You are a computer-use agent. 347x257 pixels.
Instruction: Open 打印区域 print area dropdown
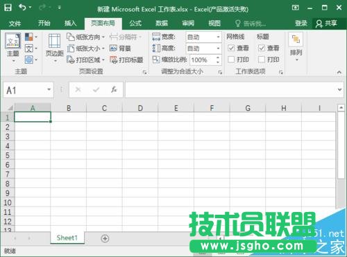(85, 60)
